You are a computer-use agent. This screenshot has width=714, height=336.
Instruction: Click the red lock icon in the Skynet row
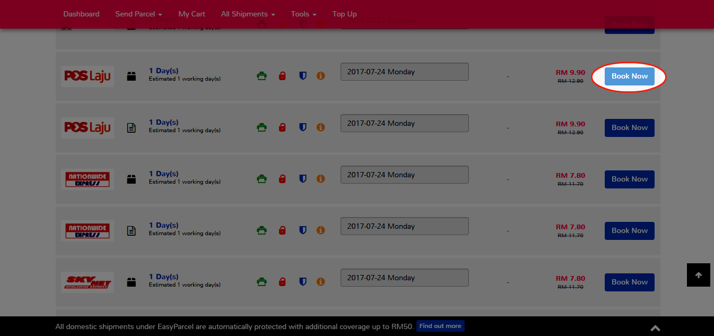[282, 282]
